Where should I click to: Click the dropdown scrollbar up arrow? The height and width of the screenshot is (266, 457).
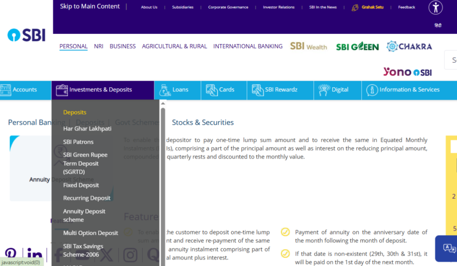(163, 103)
